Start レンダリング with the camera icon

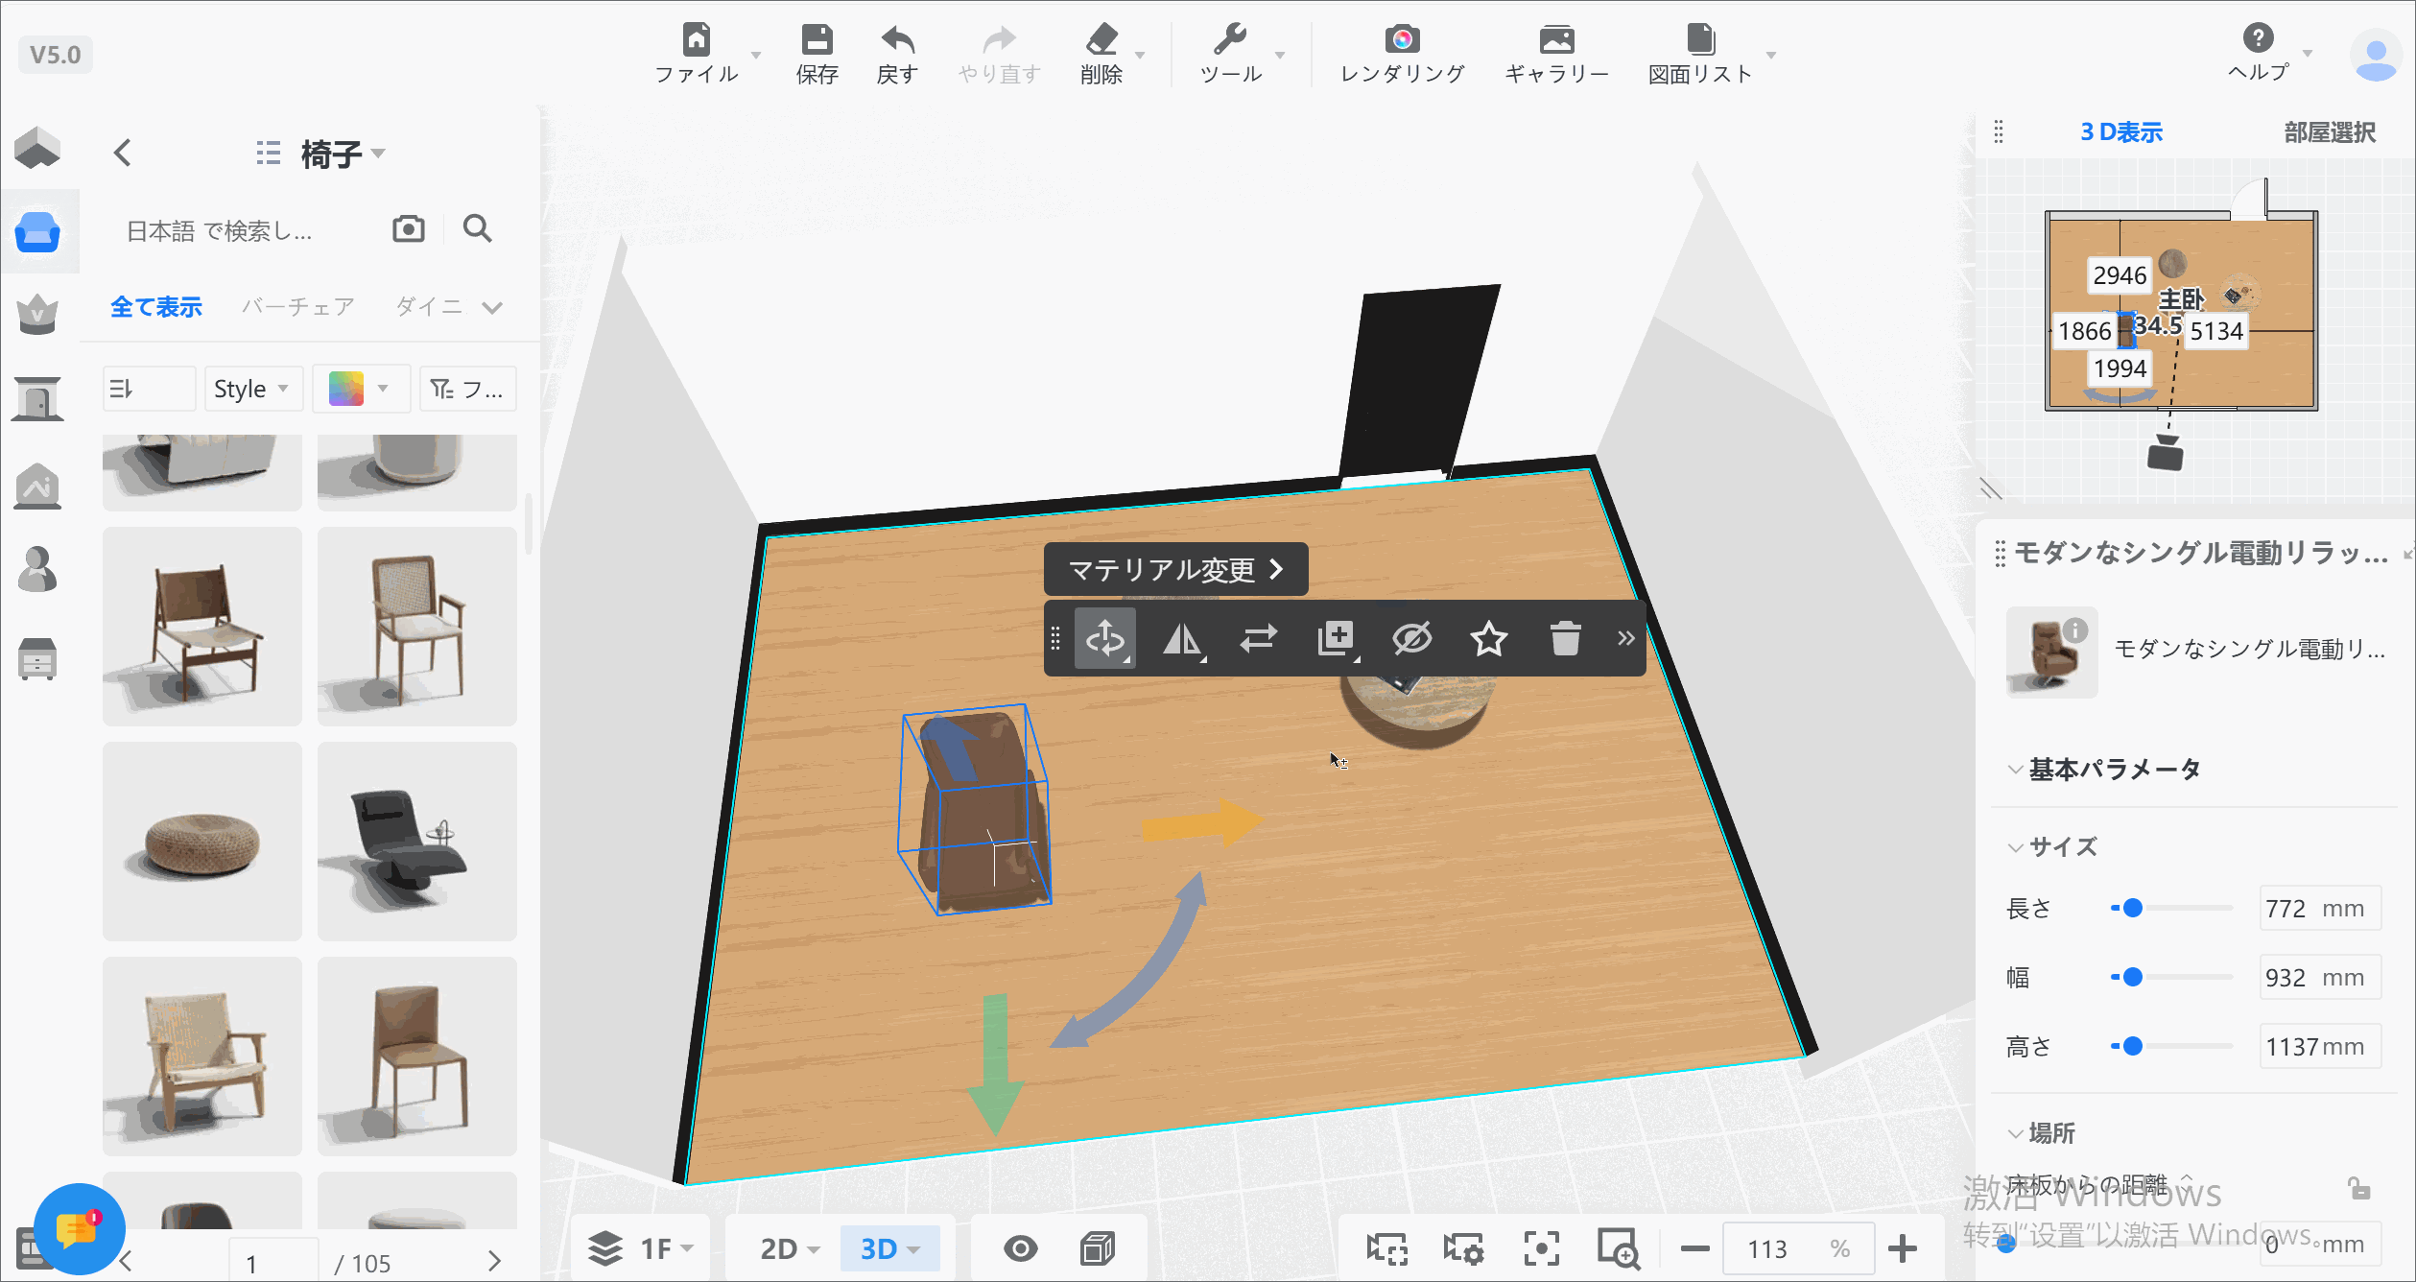1402,39
